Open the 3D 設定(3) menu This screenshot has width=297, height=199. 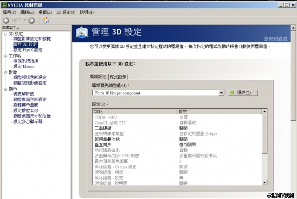(66, 12)
